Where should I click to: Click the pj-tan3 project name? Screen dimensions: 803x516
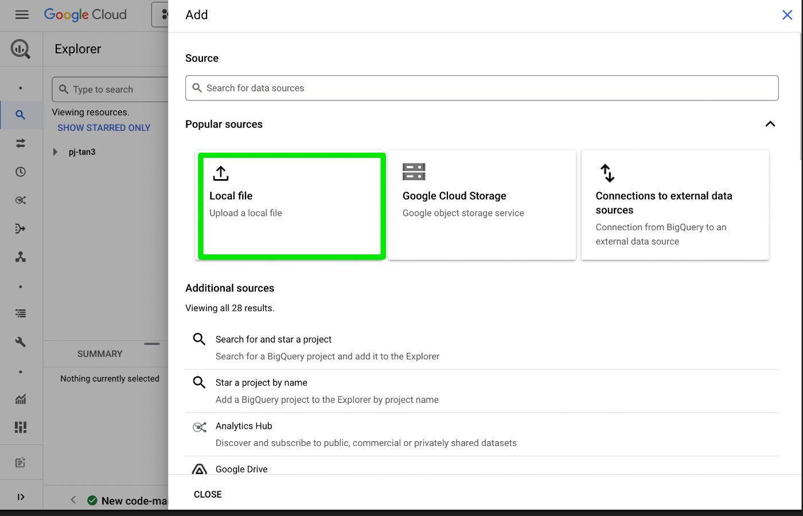tap(82, 152)
